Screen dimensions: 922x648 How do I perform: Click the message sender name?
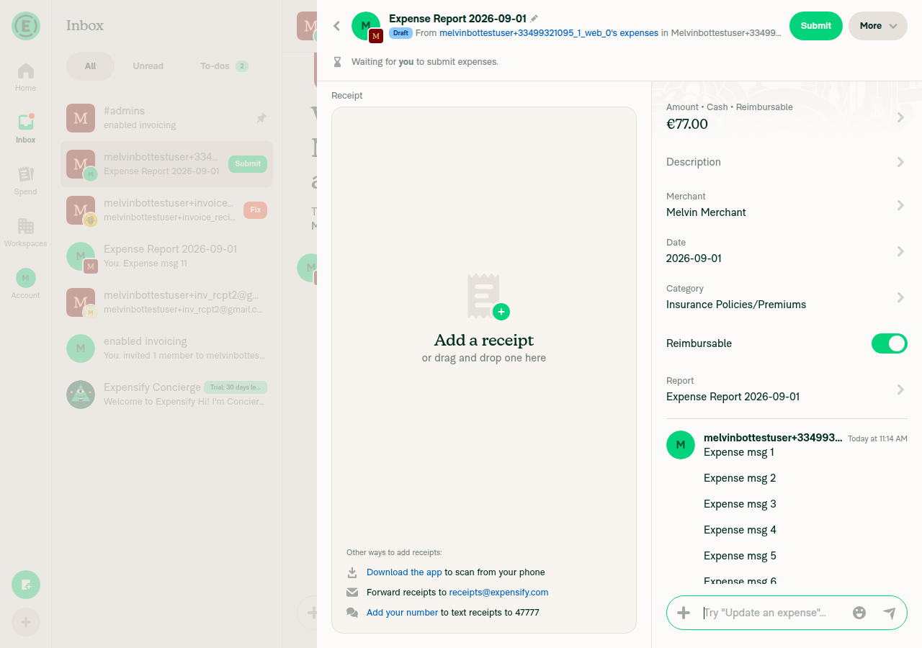pos(773,438)
